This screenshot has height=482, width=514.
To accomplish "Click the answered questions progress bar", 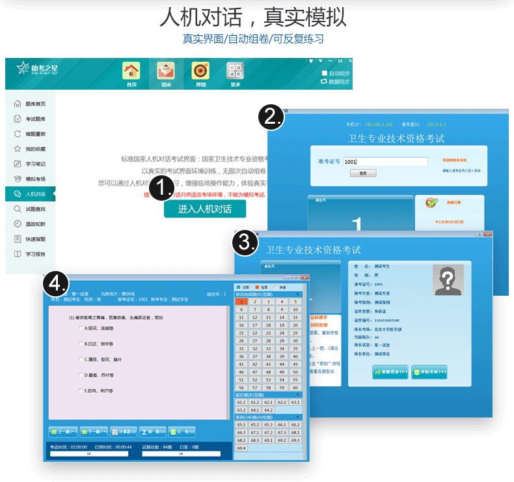I will (x=181, y=454).
